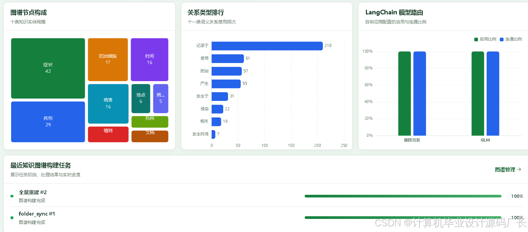Click the 全量重建 #2 progress bar
Image resolution: width=528 pixels, height=232 pixels.
click(x=403, y=196)
